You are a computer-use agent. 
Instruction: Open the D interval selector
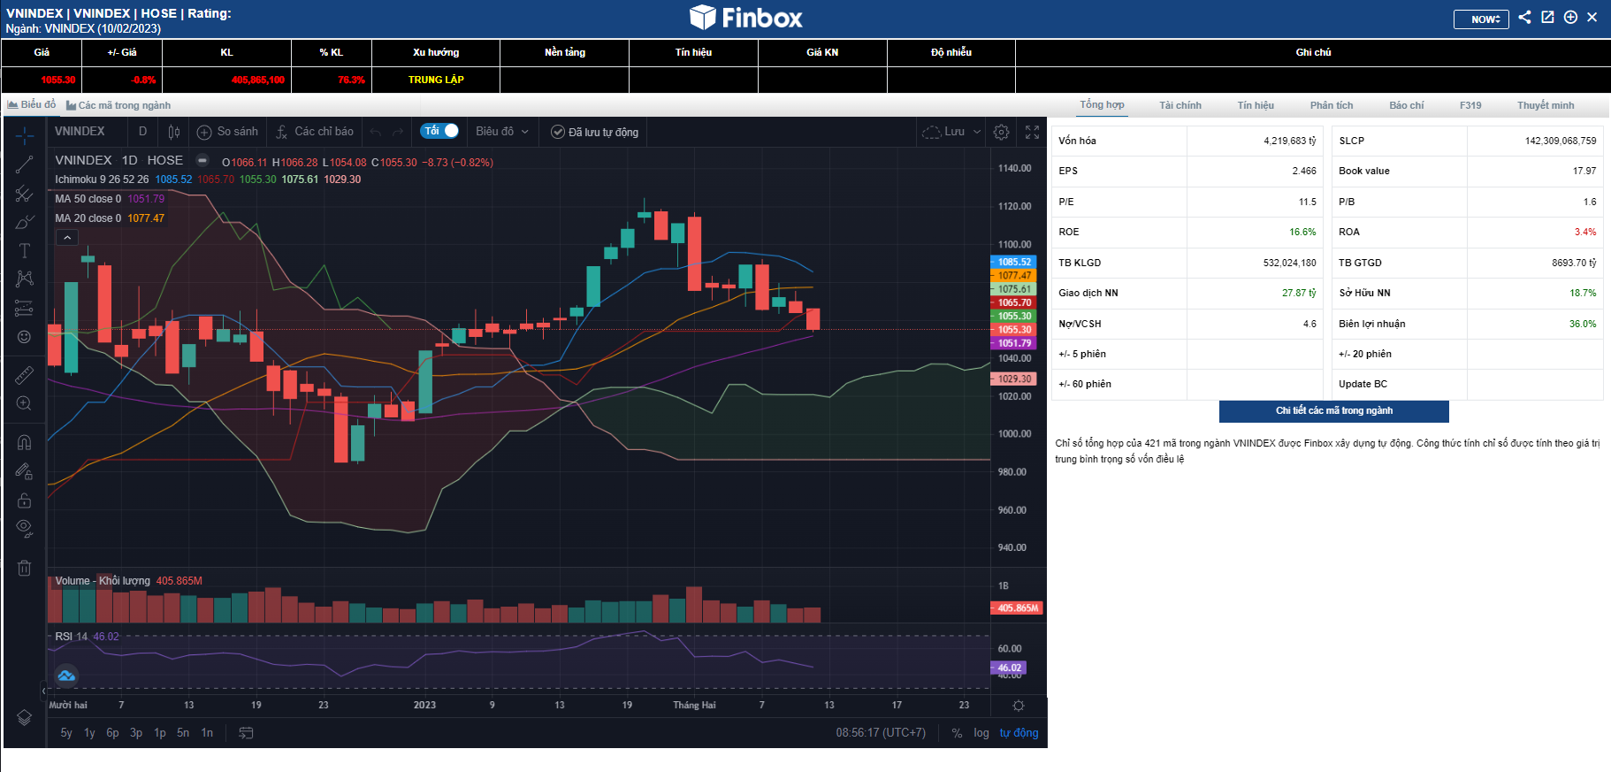142,132
